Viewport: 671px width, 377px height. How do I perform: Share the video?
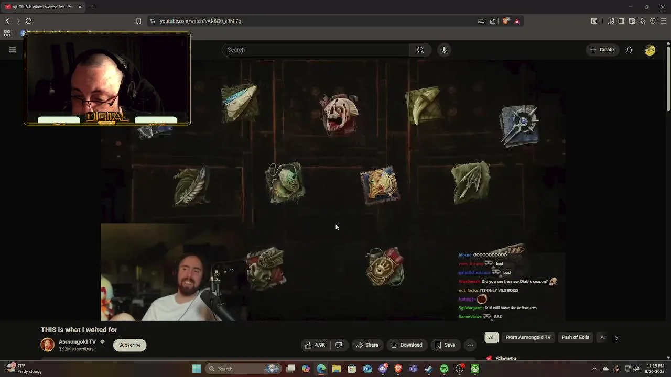coord(367,345)
